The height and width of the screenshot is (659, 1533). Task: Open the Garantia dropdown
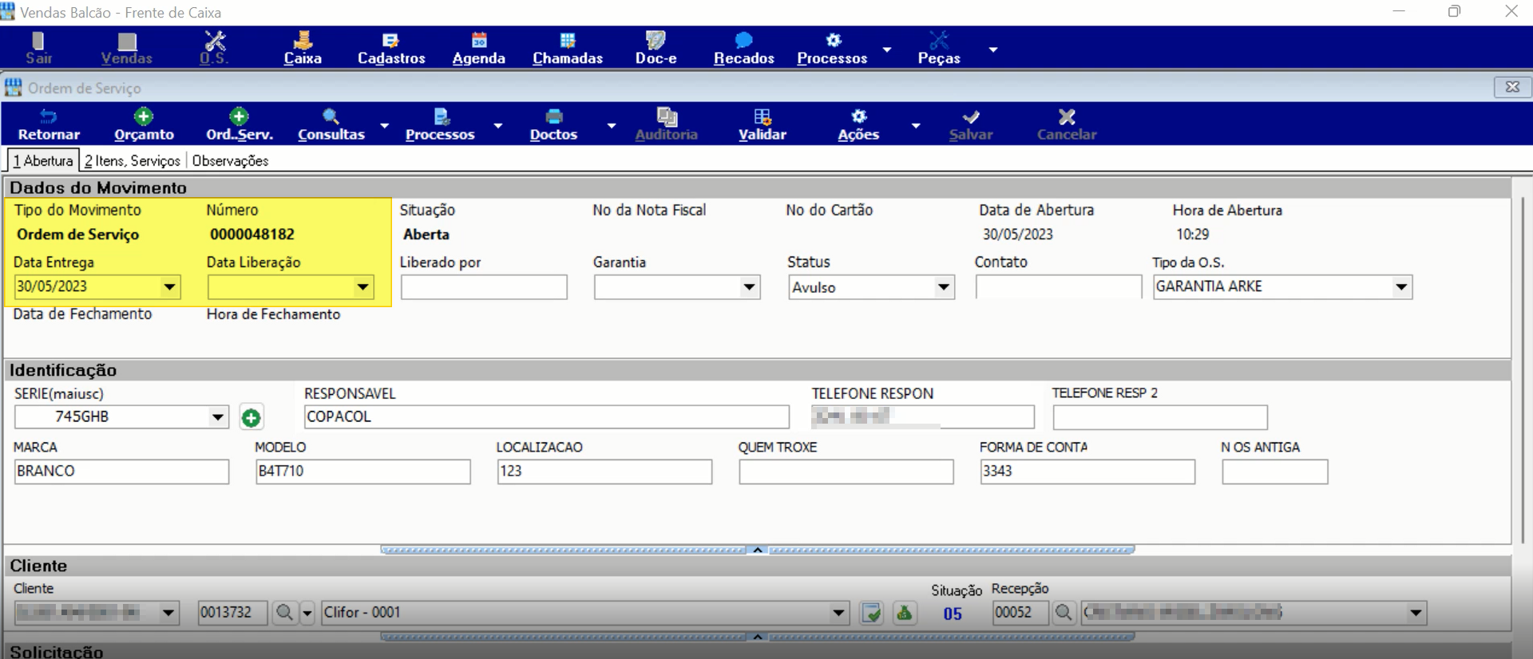(749, 287)
